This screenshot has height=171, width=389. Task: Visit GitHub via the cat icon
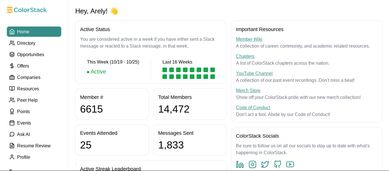[x=277, y=164]
